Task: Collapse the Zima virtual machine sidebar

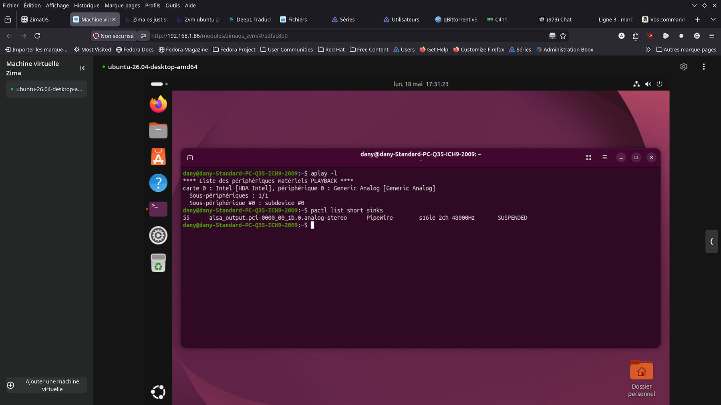Action: 83,68
